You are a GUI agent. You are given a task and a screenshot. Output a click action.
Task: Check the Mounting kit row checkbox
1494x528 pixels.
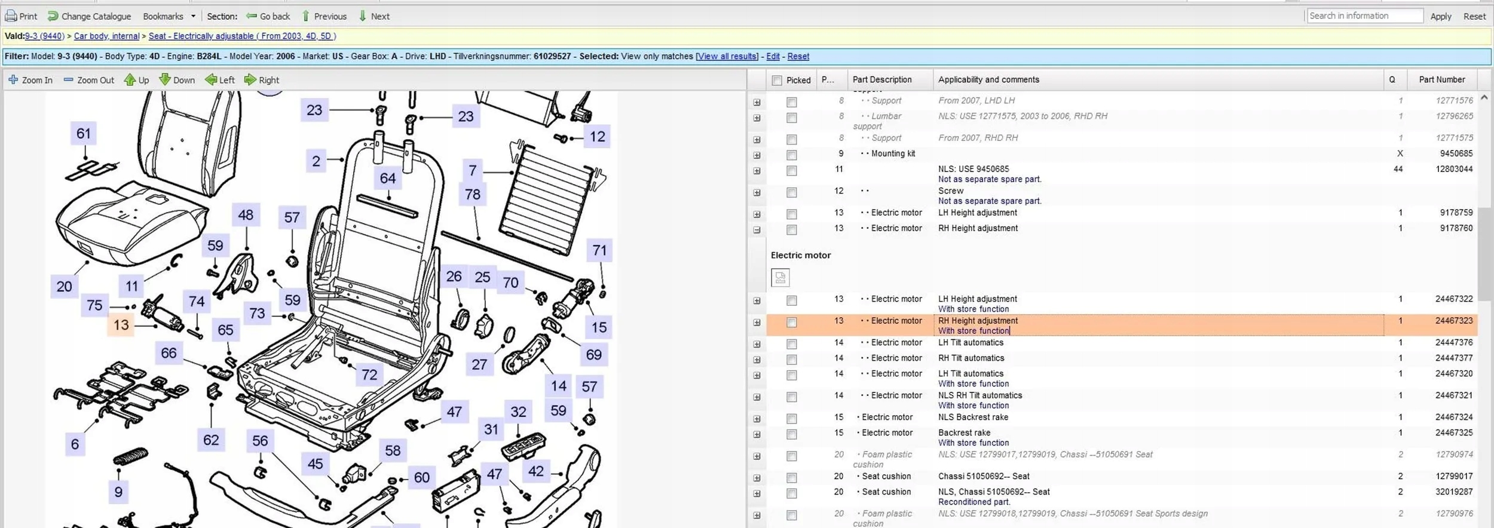coord(792,155)
